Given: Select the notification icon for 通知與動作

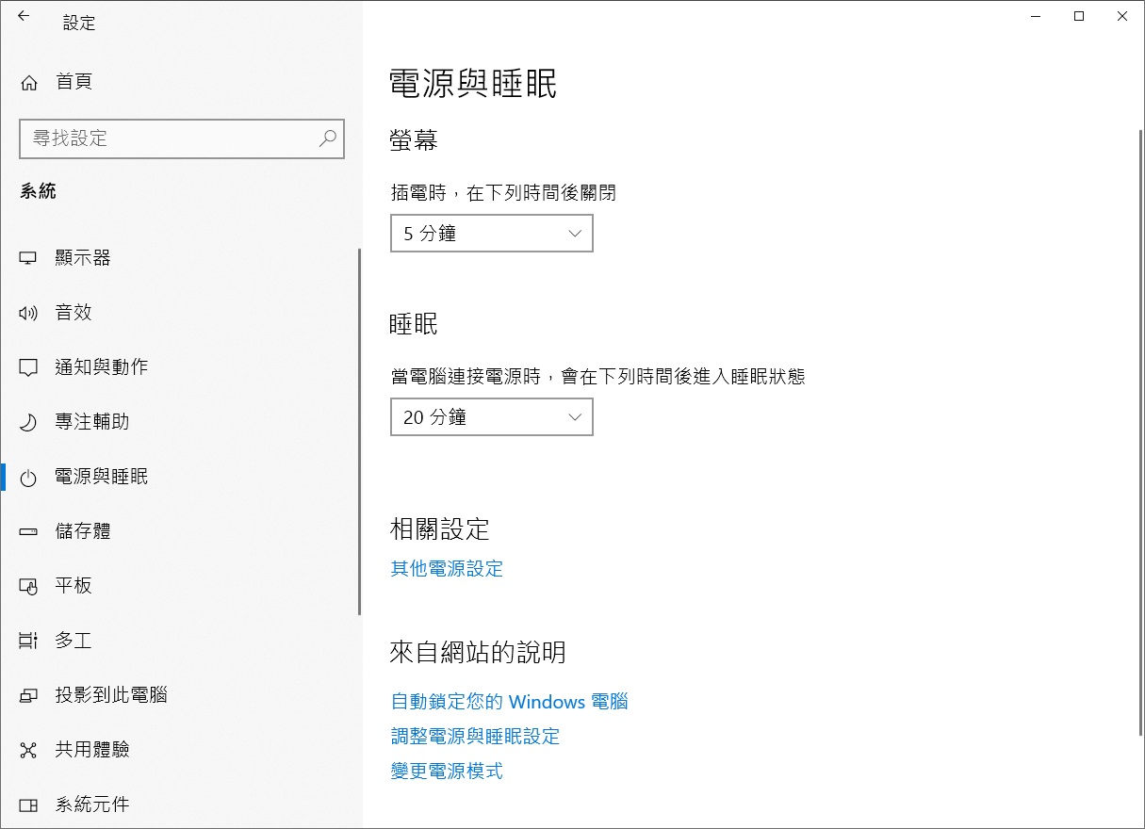Looking at the screenshot, I should click(28, 367).
